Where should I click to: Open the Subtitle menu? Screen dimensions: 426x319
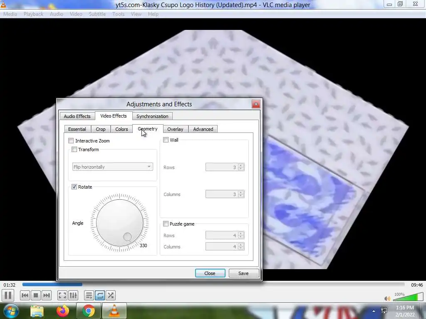[x=97, y=14]
